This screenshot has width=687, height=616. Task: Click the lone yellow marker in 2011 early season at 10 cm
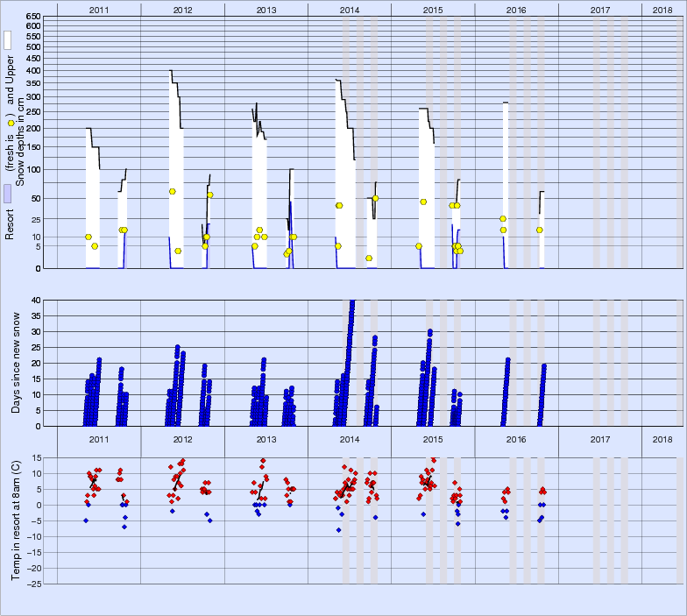point(89,237)
